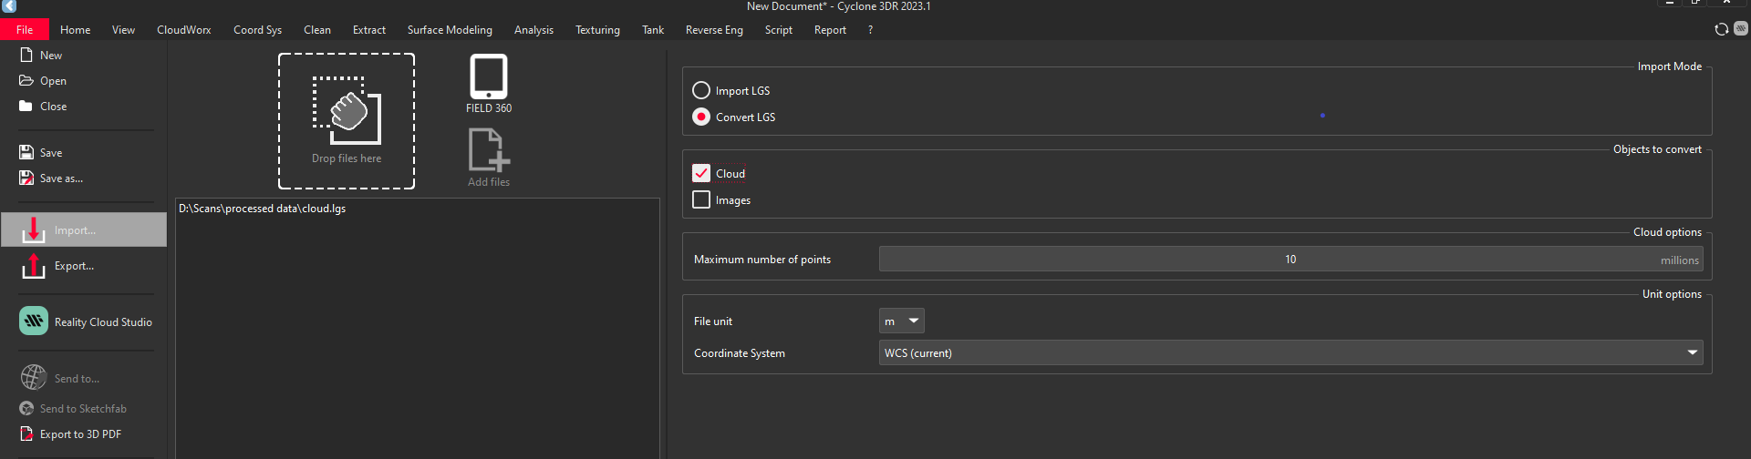Open the Analysis tab
Screen dimensions: 1751x459
click(534, 29)
